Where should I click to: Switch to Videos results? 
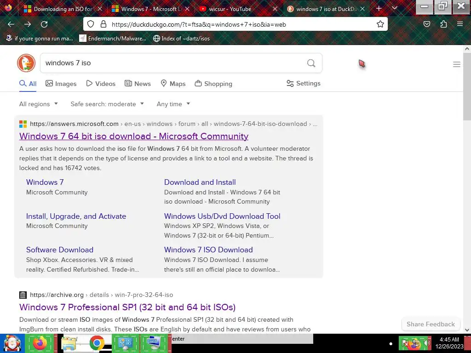[x=101, y=84]
